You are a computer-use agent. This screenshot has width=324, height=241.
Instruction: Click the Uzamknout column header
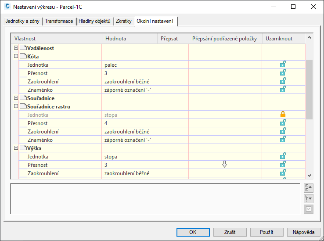pos(284,39)
